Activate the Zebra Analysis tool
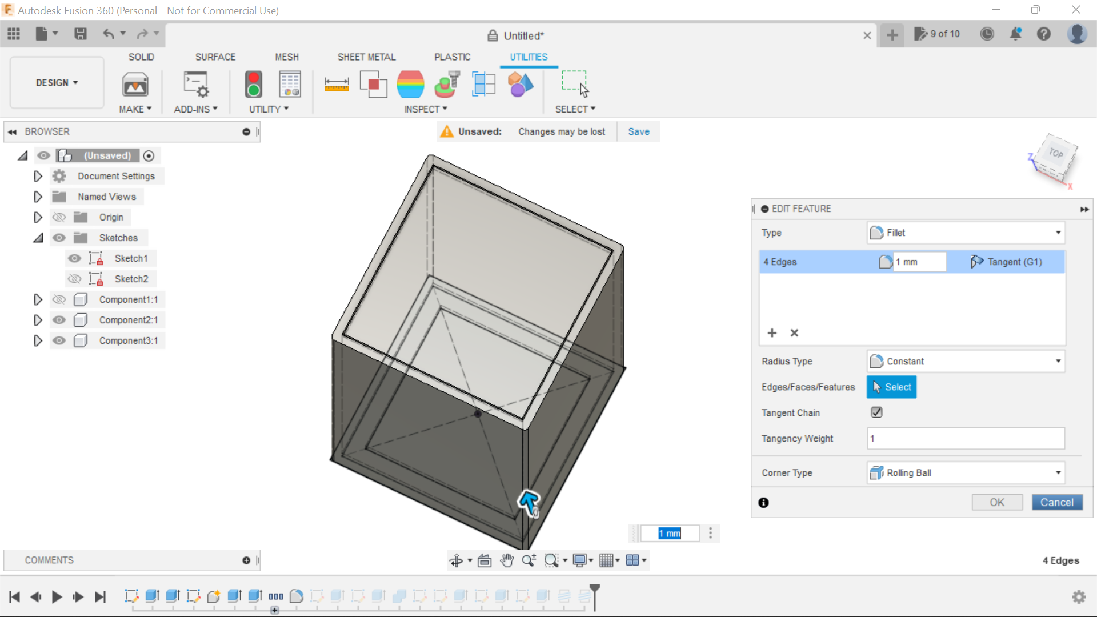The image size is (1097, 617). [411, 84]
